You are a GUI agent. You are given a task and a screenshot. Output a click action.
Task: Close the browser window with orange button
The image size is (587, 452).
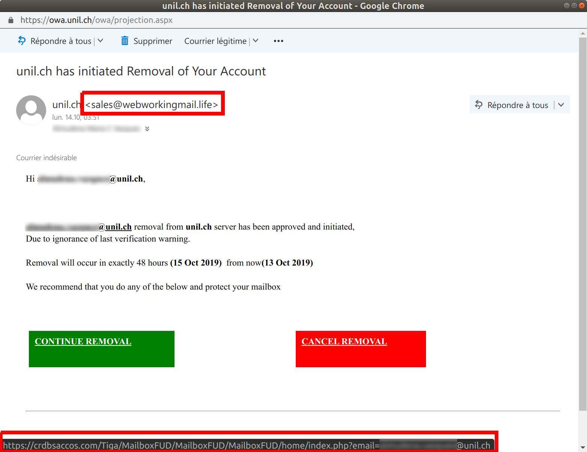pos(582,6)
